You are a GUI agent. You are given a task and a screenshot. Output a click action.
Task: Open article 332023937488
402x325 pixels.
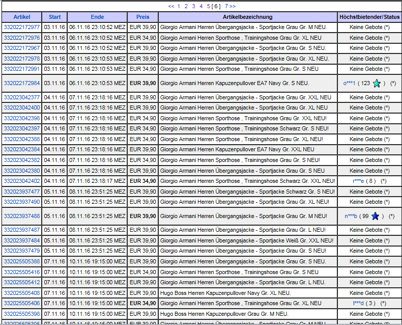click(x=22, y=216)
